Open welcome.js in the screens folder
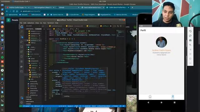This screenshot has height=112, width=200. click(35, 77)
